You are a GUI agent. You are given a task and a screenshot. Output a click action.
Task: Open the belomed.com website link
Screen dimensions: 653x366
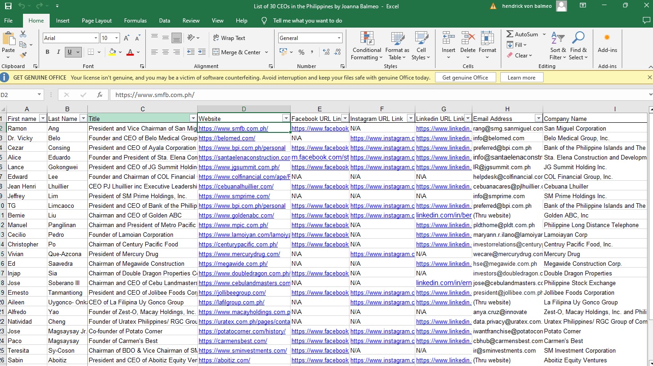[x=227, y=138]
